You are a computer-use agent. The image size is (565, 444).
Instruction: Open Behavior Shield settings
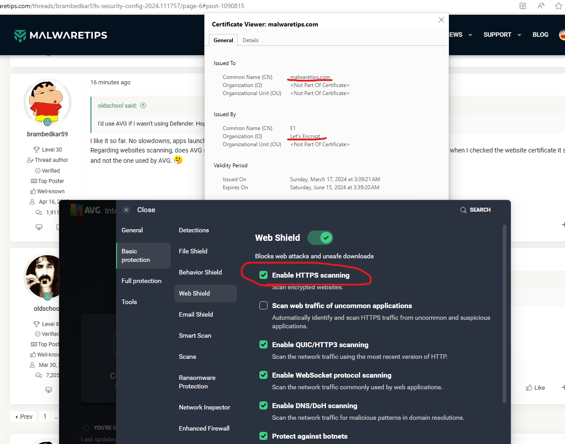click(200, 272)
